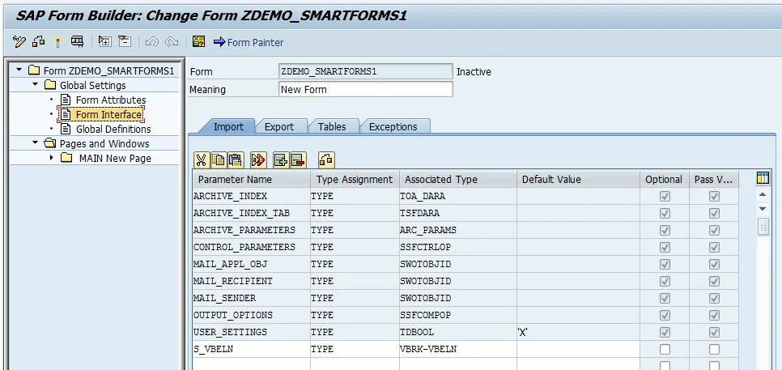Click the vertical scrollbar thumb
The height and width of the screenshot is (370, 782).
pos(763,226)
